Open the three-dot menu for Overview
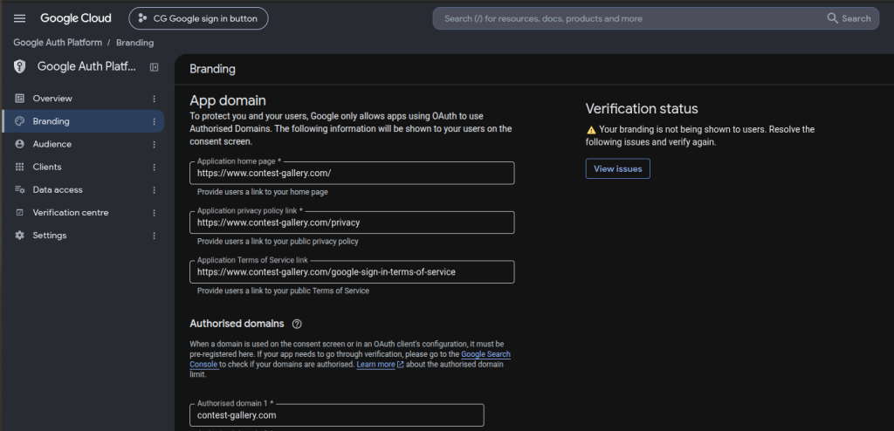894x431 pixels. 154,99
